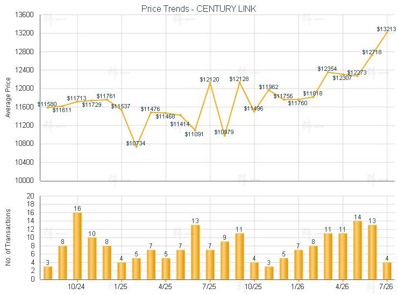Click the first bar with 3 transactions
Image resolution: width=398 pixels, height=295 pixels.
point(48,273)
